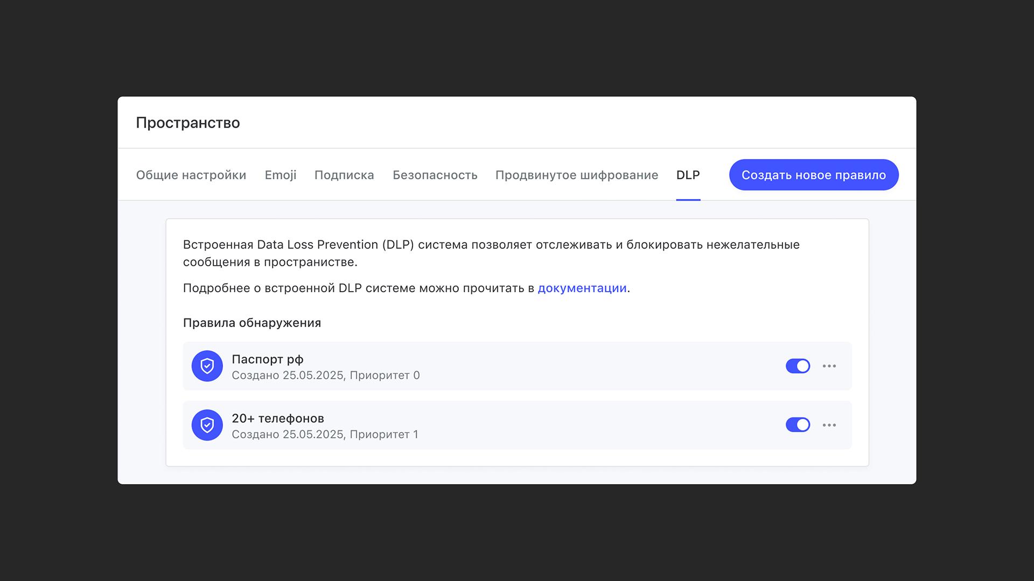Click the Пространство page heading
This screenshot has width=1034, height=581.
pos(187,123)
